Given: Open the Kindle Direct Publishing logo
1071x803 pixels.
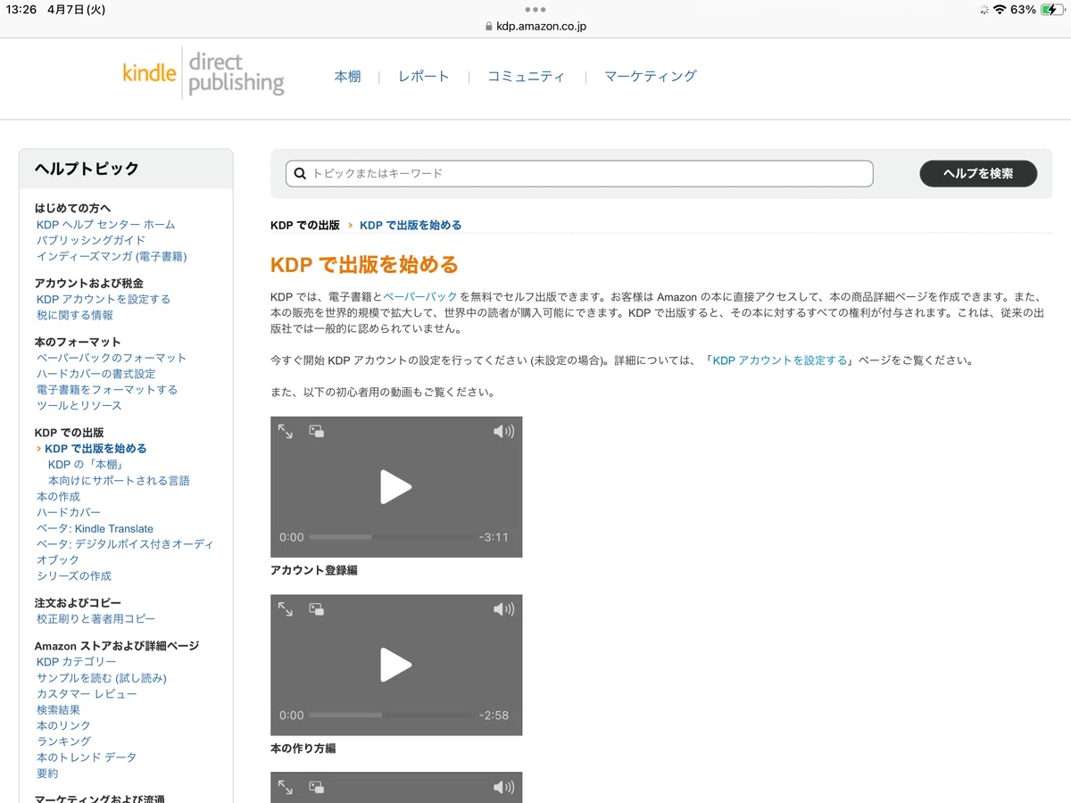Looking at the screenshot, I should coord(203,73).
